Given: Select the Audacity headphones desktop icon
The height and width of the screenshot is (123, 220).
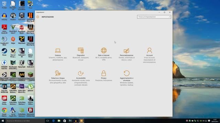Looking at the screenshot, I should (4, 17).
